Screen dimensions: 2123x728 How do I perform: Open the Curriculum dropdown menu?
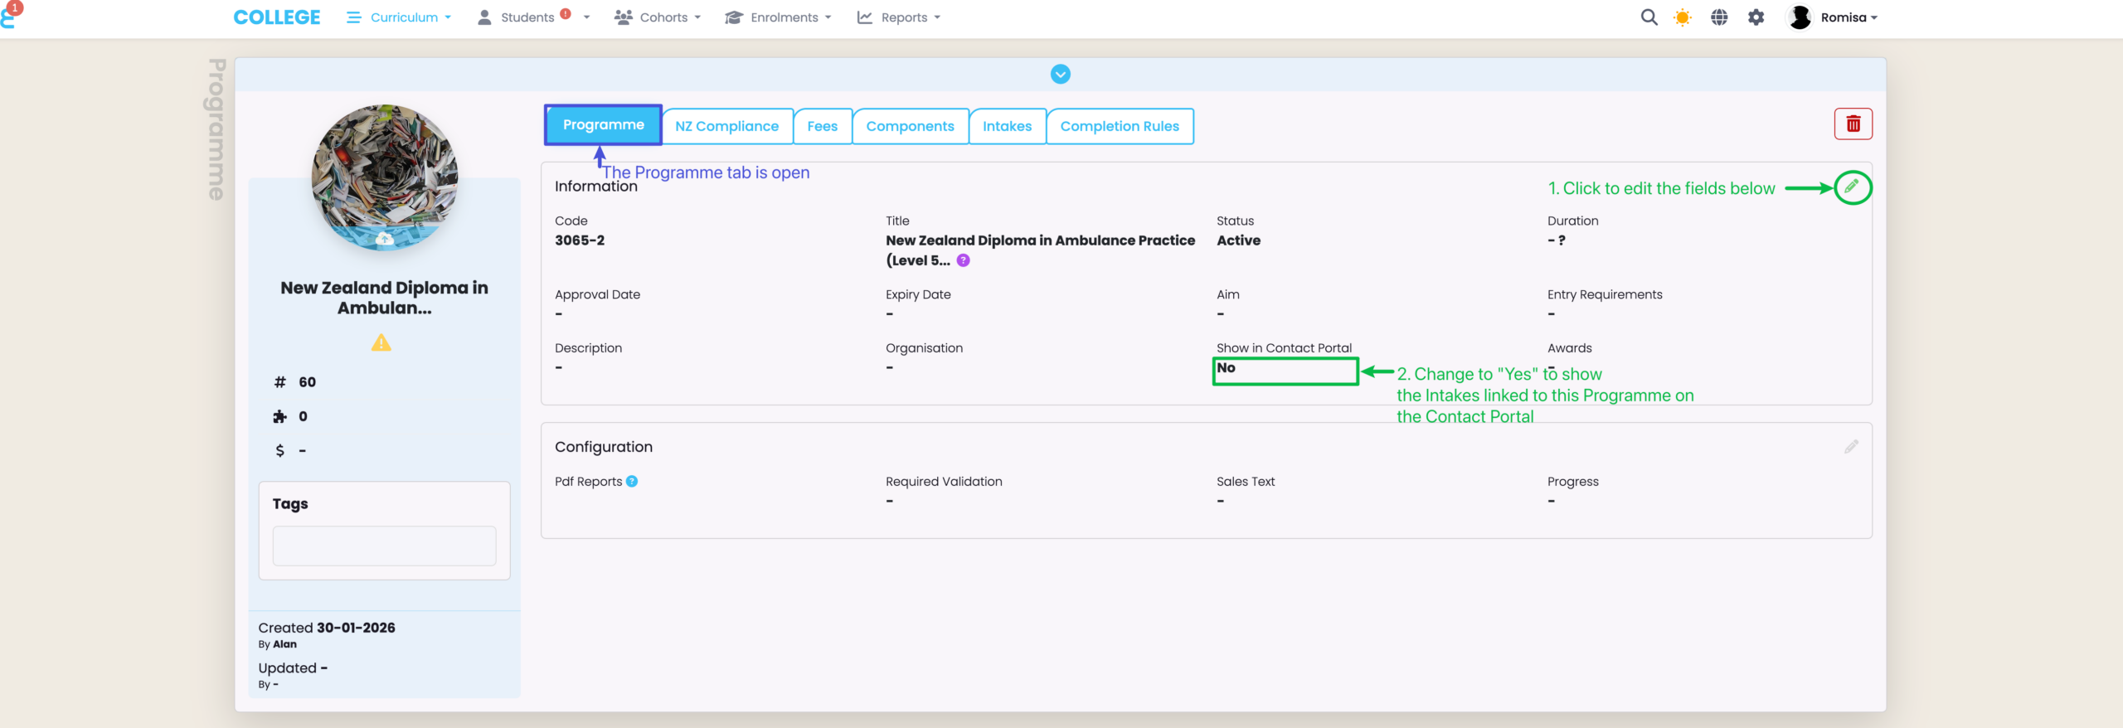click(401, 17)
